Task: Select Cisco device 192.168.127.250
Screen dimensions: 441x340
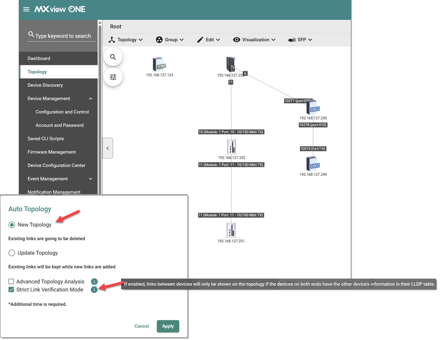Action: tap(313, 108)
